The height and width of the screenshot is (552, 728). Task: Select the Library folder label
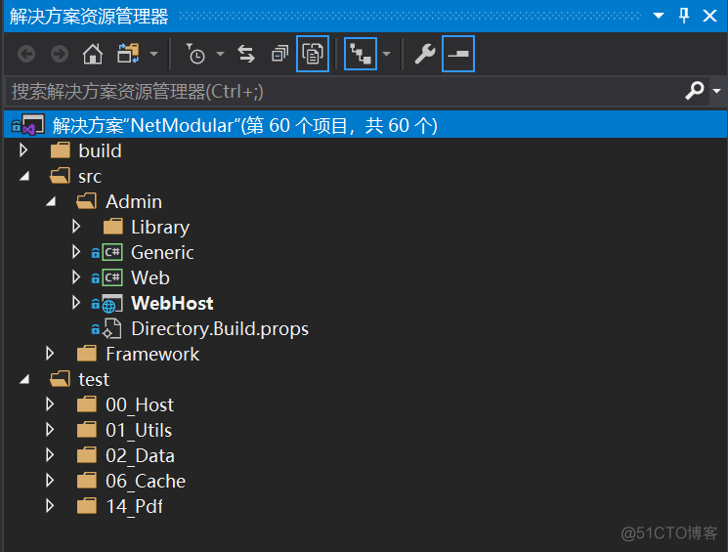pos(160,227)
